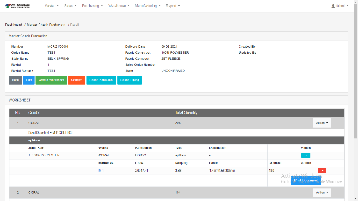Click the PT Teodore company logo
This screenshot has height=201, width=358.
coord(18,6)
